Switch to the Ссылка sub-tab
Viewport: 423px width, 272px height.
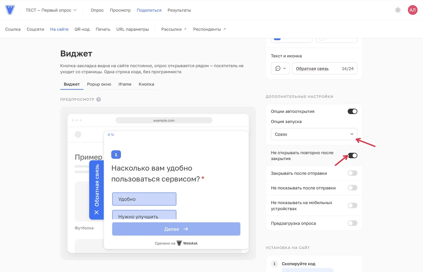13,29
